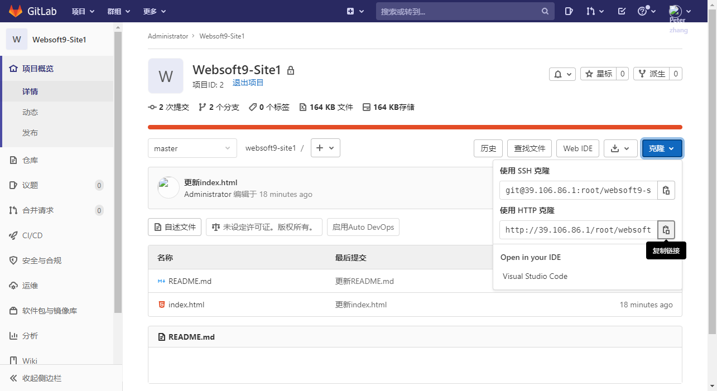Open the issues icon in top navbar
Image resolution: width=717 pixels, height=391 pixels.
coord(569,11)
